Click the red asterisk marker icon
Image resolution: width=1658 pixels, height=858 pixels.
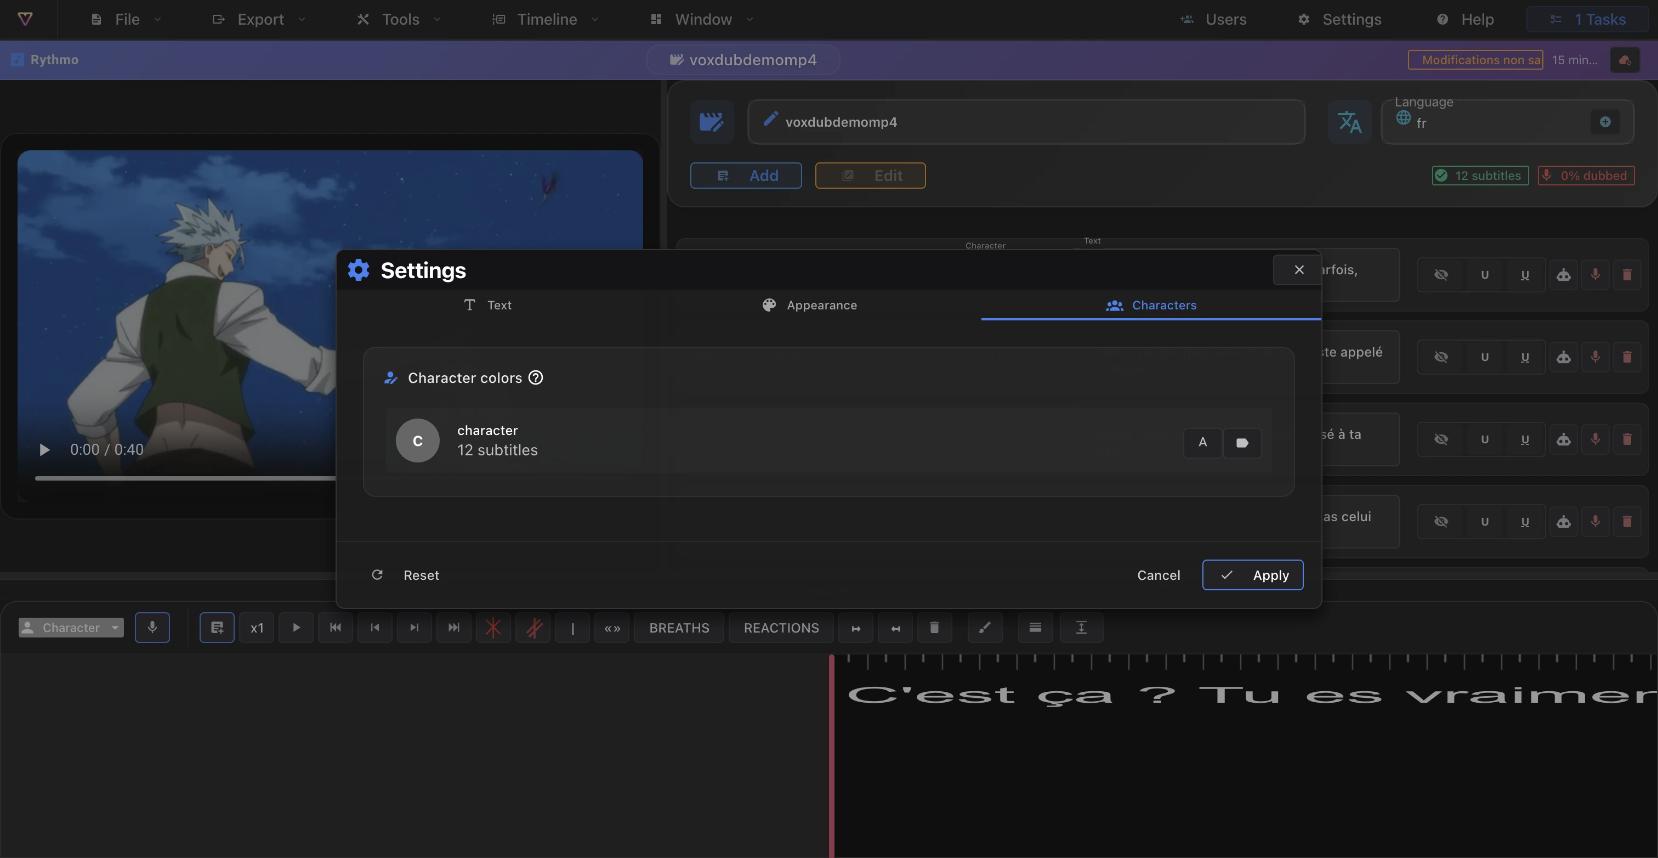pos(493,628)
